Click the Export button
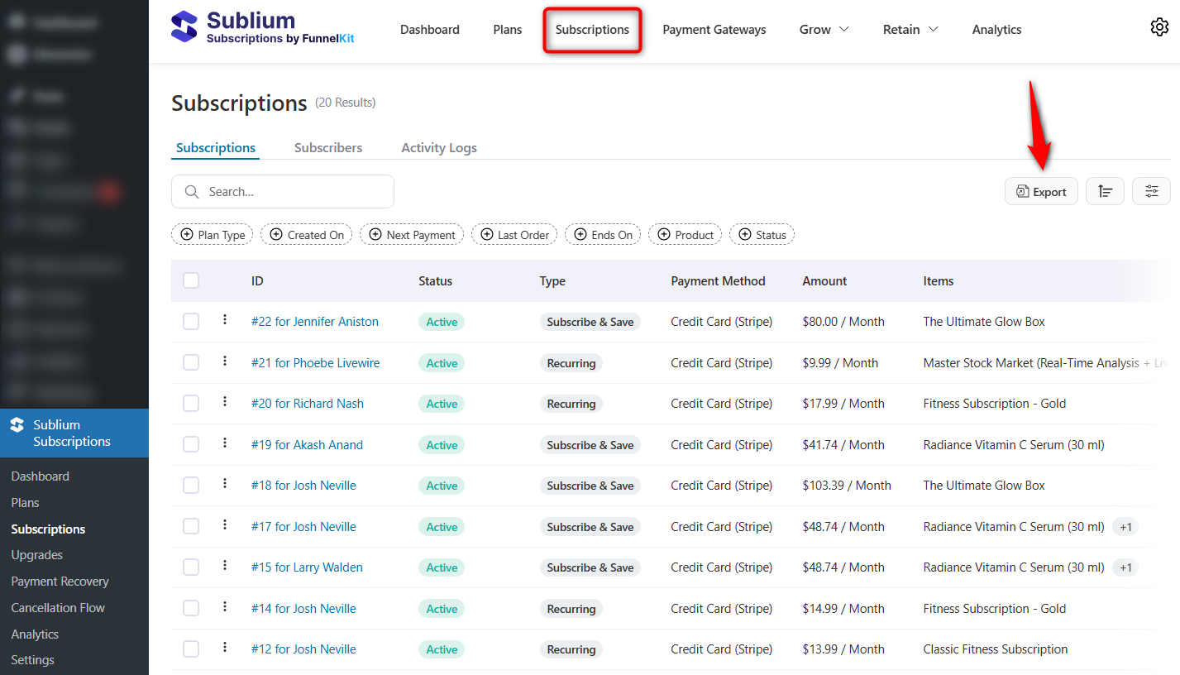 coord(1041,191)
